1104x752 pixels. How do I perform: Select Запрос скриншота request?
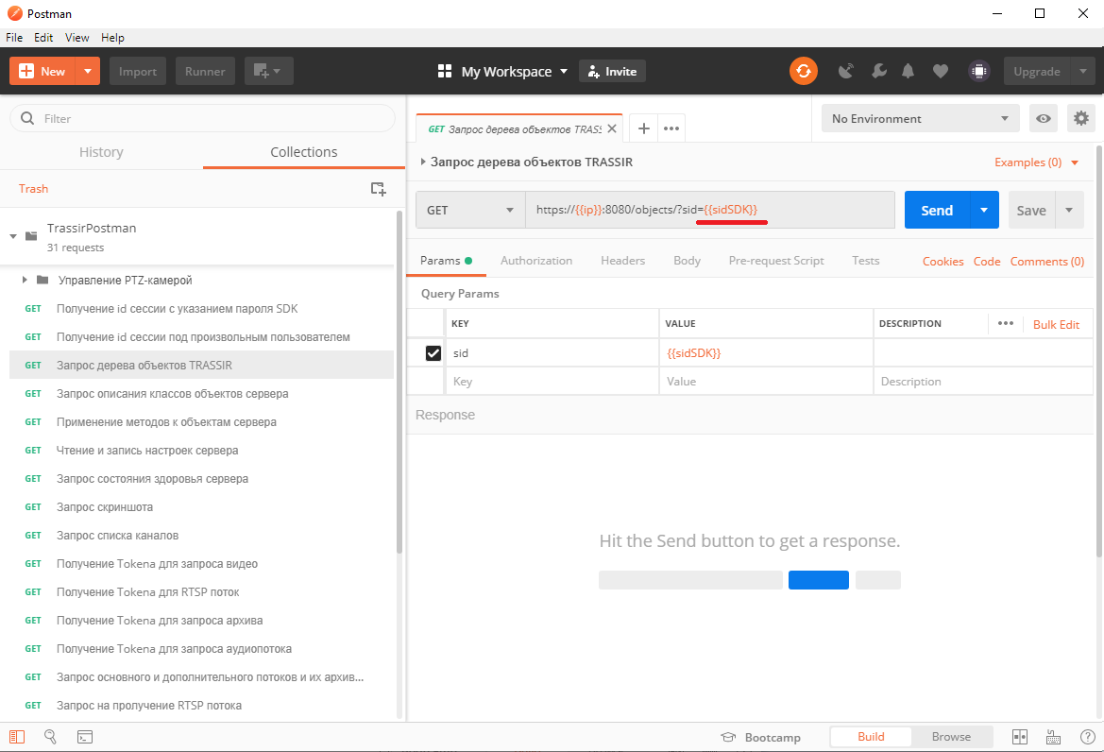pyautogui.click(x=201, y=507)
